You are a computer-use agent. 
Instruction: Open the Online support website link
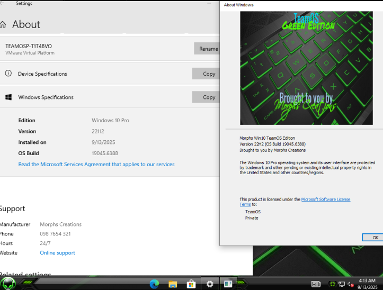point(57,253)
